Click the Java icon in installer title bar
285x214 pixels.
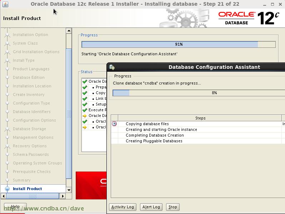5,4
